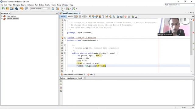This screenshot has height=109, width=195.
Task: Click the Next Bookmark icon
Action: (111, 17)
